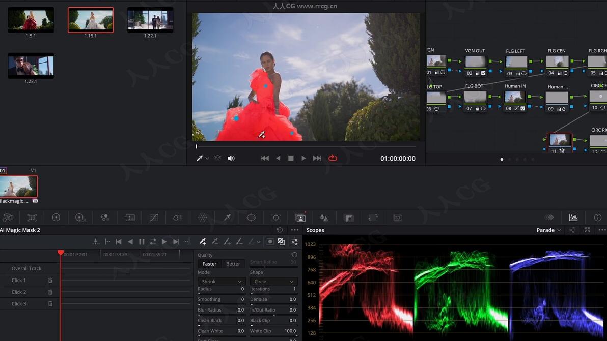Open the Motion Effects palette
This screenshot has height=341, width=607.
point(130,218)
